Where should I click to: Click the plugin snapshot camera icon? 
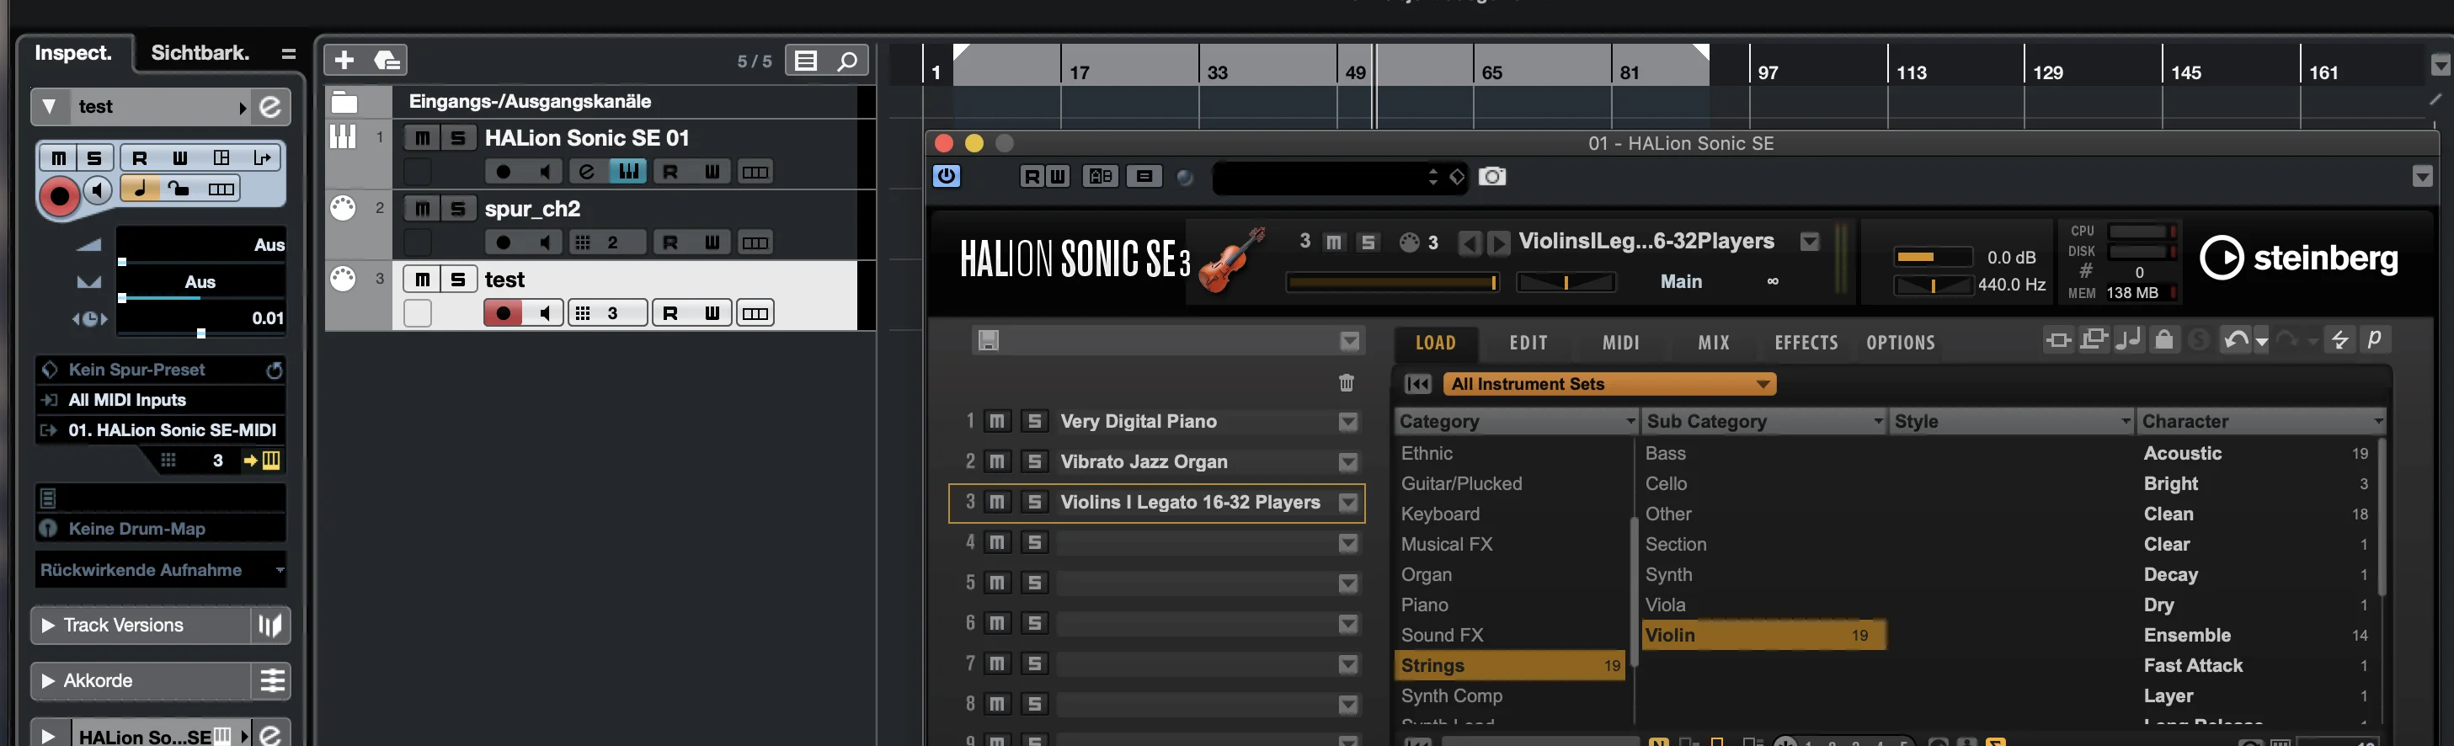pyautogui.click(x=1491, y=176)
